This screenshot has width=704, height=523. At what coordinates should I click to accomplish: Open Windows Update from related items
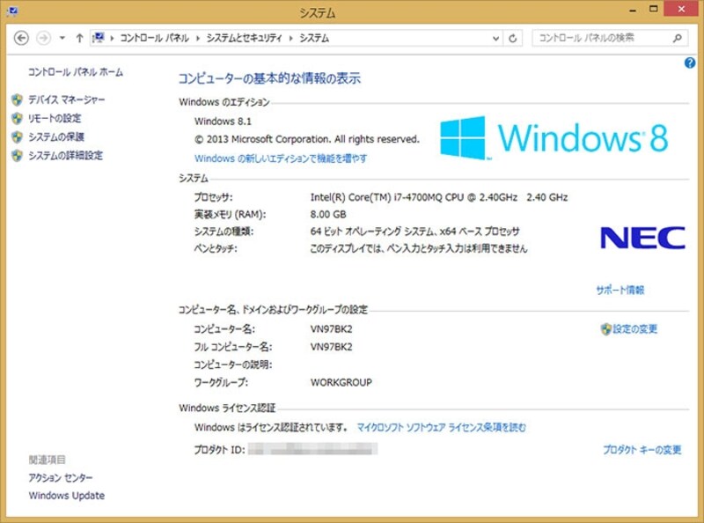[66, 495]
